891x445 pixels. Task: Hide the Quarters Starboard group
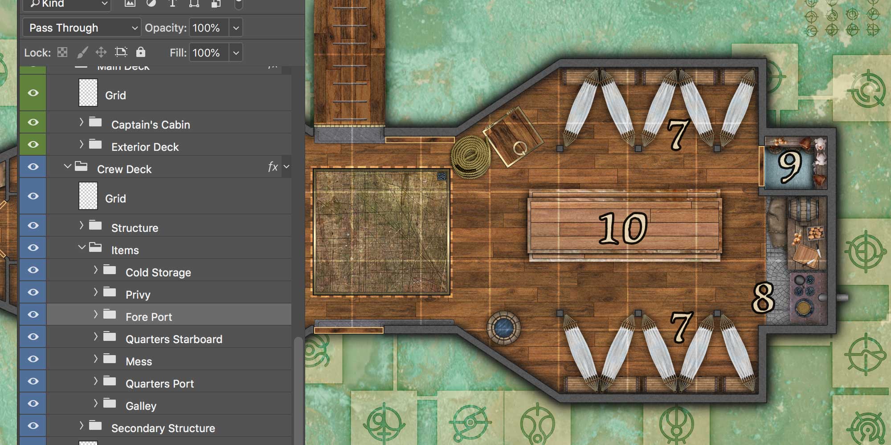(x=33, y=337)
